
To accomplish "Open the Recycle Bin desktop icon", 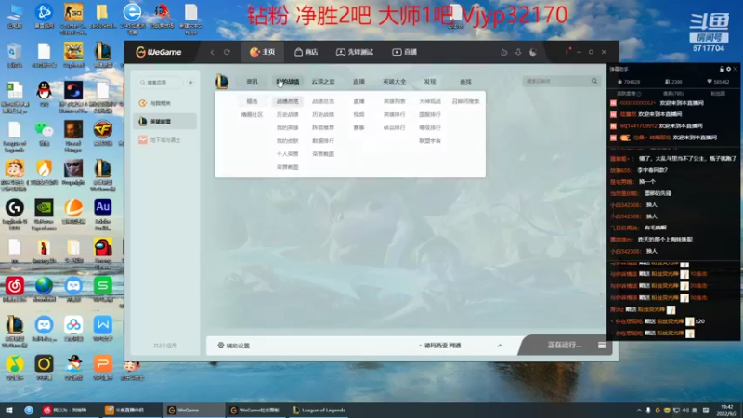I will click(15, 56).
